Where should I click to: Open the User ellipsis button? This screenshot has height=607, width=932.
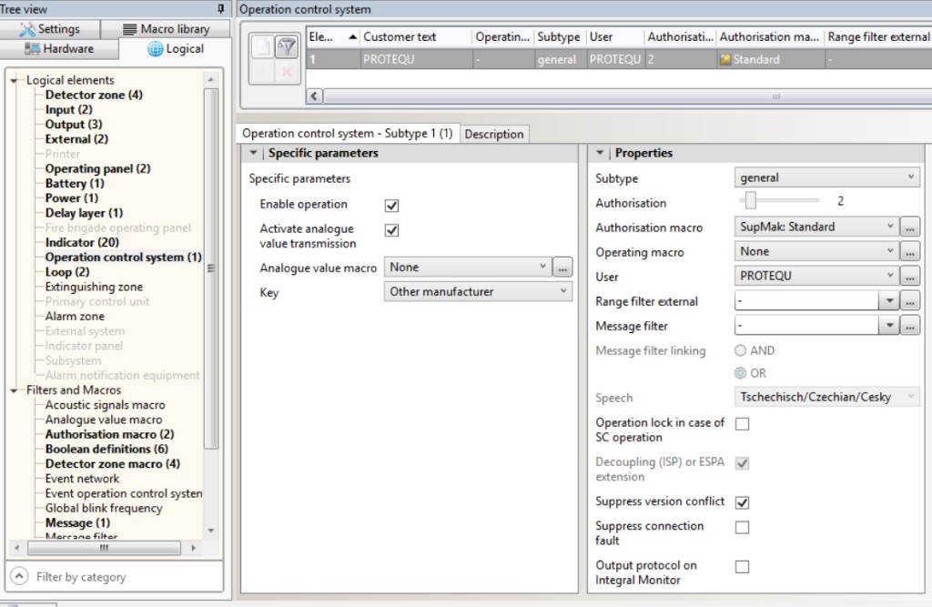coord(910,277)
